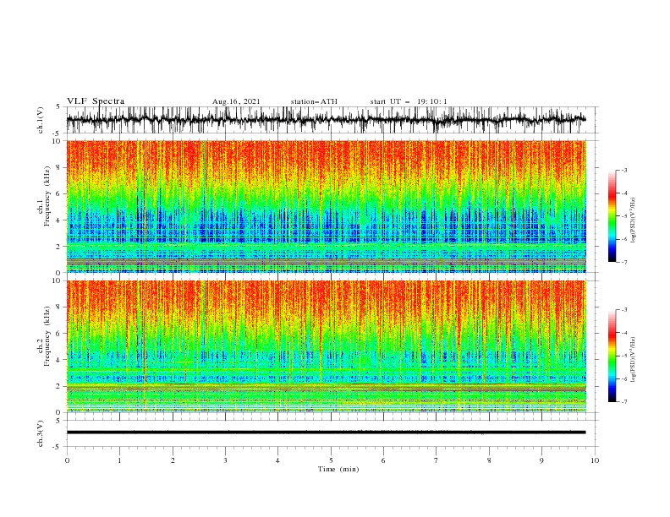Click the "ch.3(V)" axis label
Screen dimensions: 670x517
tap(41, 433)
